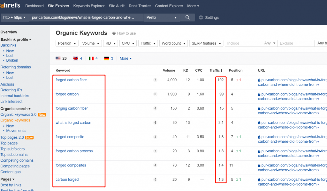Sort table by Traffic column
Image resolution: width=327 pixels, height=191 pixels.
tap(216, 70)
